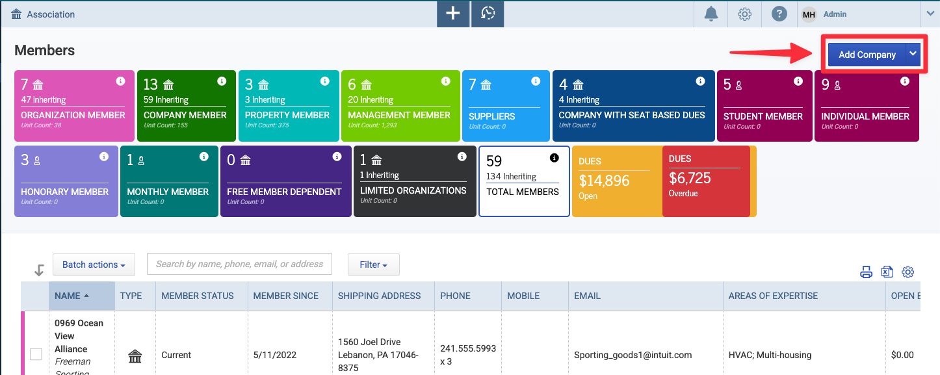Click the member search input field
Screen dimensions: 940x375
tap(240, 264)
